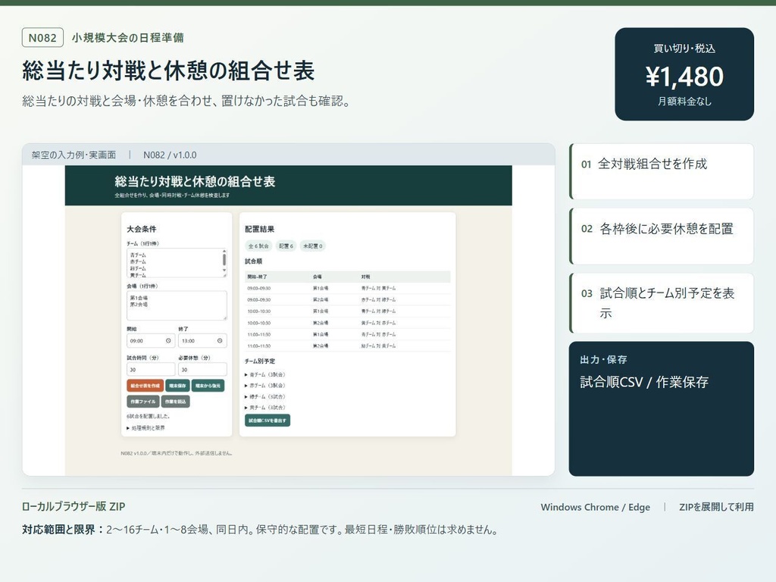This screenshot has height=582, width=776.
Task: Click the 端末保存 button
Action: click(177, 386)
